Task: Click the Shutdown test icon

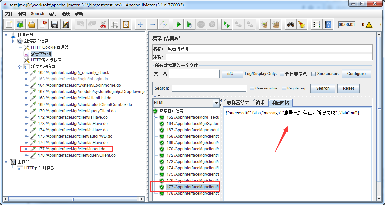Action: click(212, 24)
